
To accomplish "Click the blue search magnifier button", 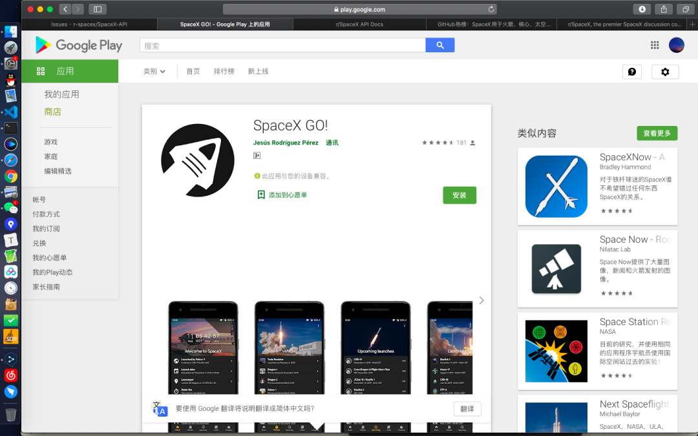I will click(440, 45).
